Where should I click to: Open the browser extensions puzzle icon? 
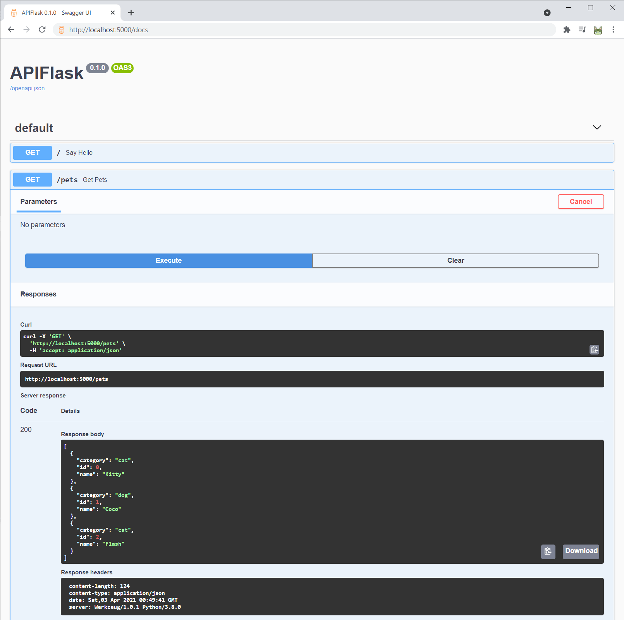pos(567,30)
